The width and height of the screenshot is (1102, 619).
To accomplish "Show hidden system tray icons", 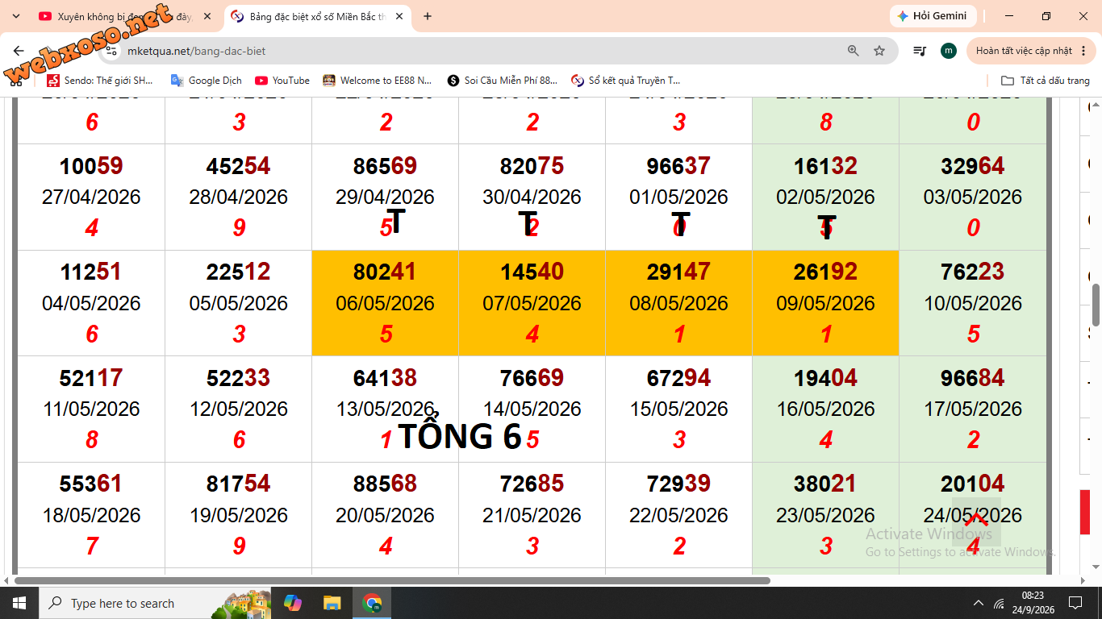I will (979, 603).
